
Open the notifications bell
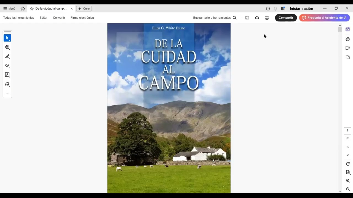[x=275, y=9]
